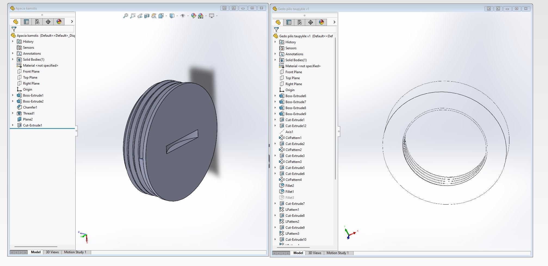Select the Zoom to Fit tool

pyautogui.click(x=125, y=16)
